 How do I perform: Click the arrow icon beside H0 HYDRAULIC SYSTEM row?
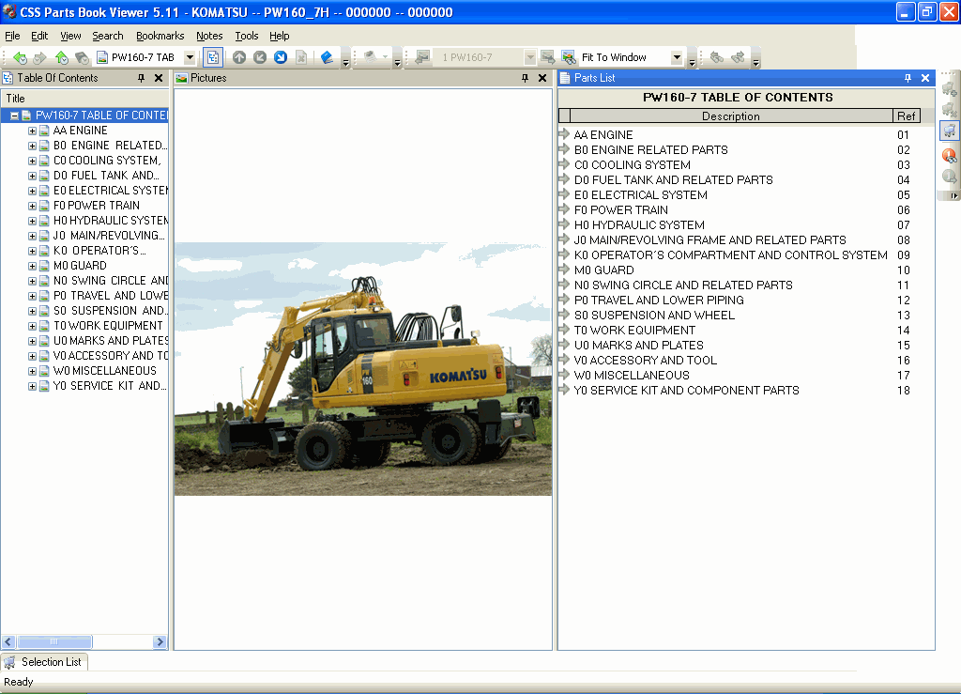564,224
